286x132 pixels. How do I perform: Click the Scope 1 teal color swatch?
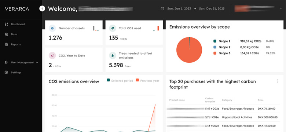[214, 41]
